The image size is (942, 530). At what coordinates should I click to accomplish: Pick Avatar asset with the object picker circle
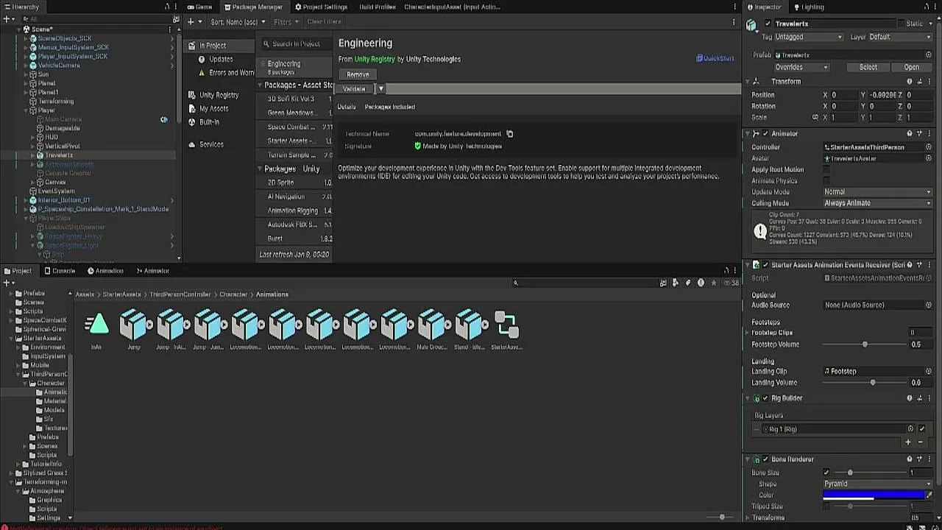click(x=928, y=158)
